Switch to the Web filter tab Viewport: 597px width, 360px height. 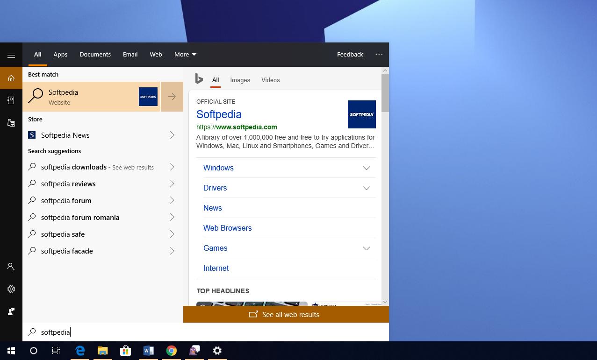156,54
